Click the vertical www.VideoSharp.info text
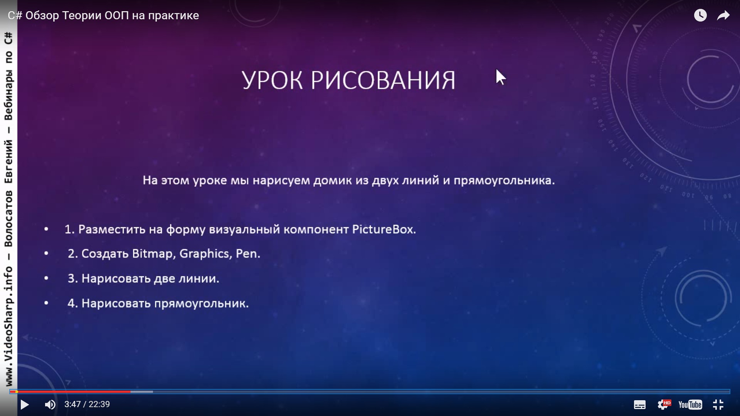The width and height of the screenshot is (740, 416). [x=8, y=326]
